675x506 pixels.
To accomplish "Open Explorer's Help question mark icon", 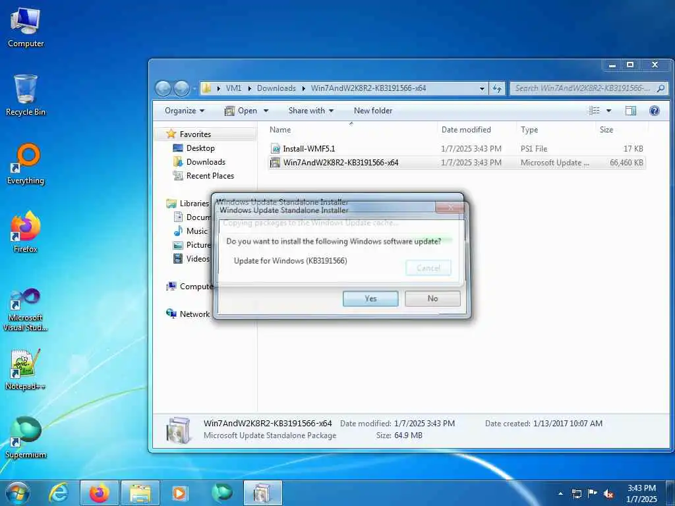I will click(x=655, y=111).
